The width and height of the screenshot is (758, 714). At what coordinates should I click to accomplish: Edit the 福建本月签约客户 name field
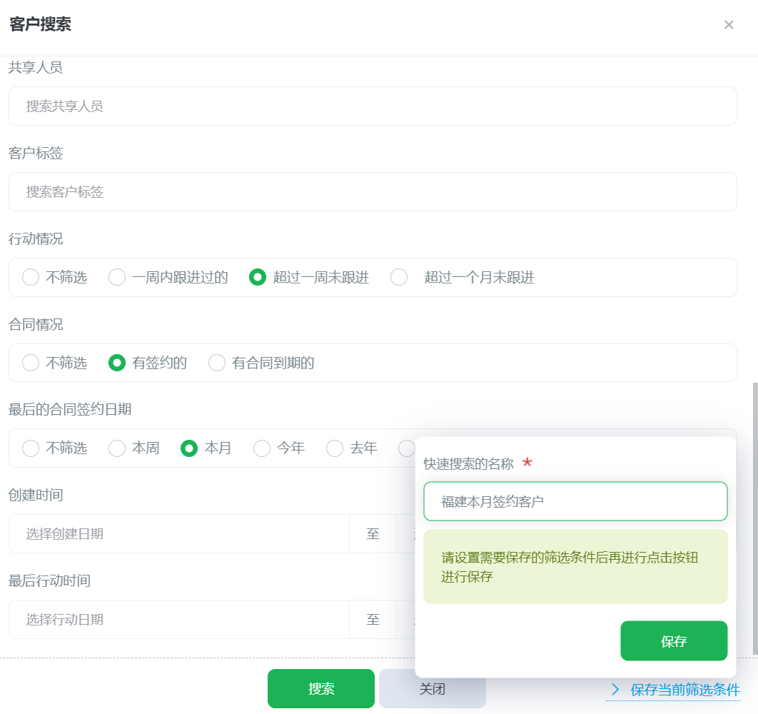(575, 501)
